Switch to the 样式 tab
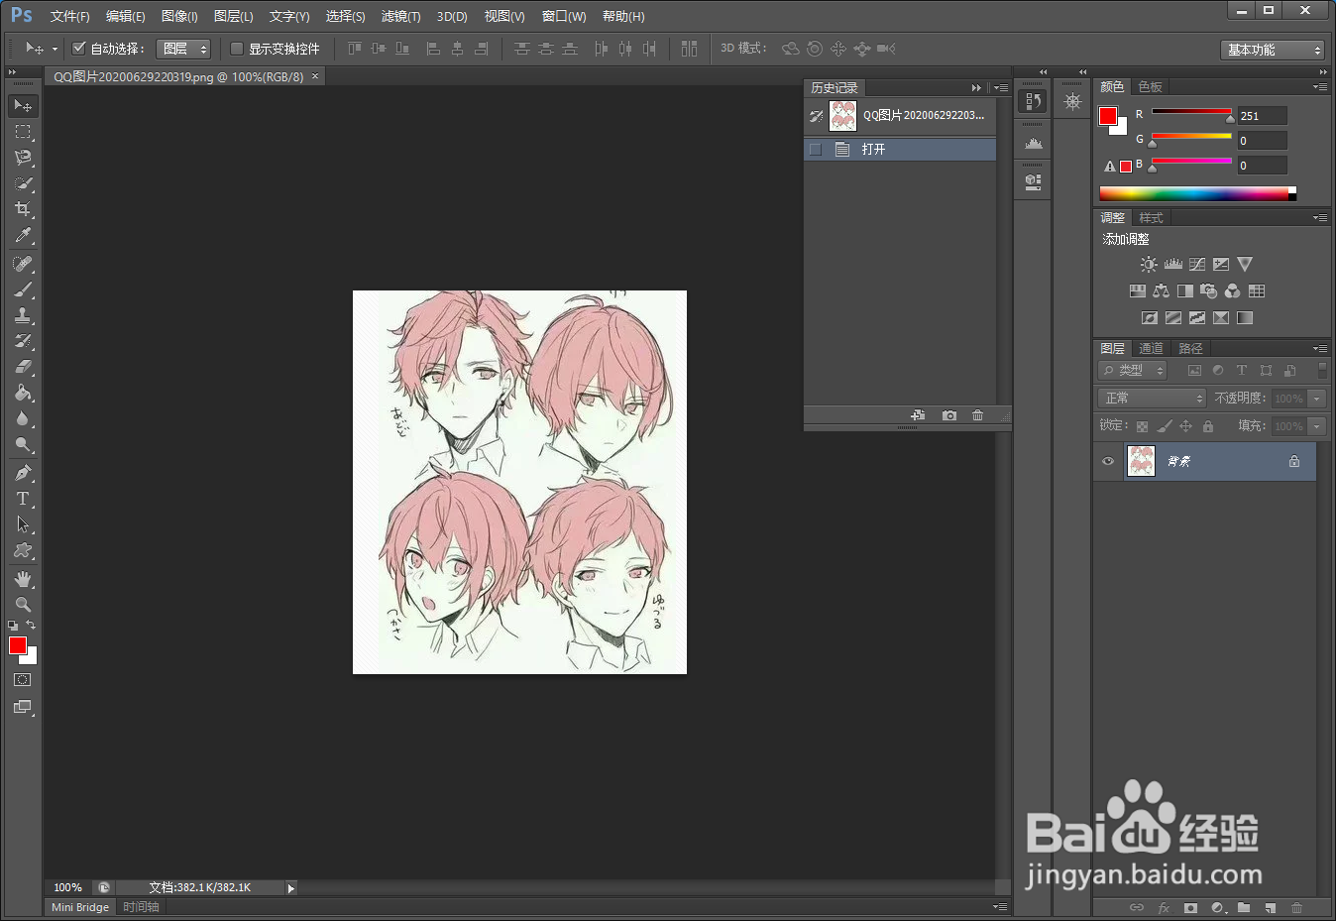1336x921 pixels. tap(1151, 217)
